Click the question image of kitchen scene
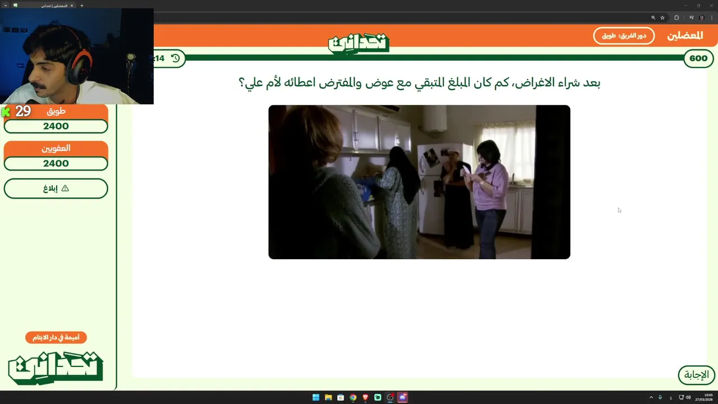718x404 pixels. [419, 182]
